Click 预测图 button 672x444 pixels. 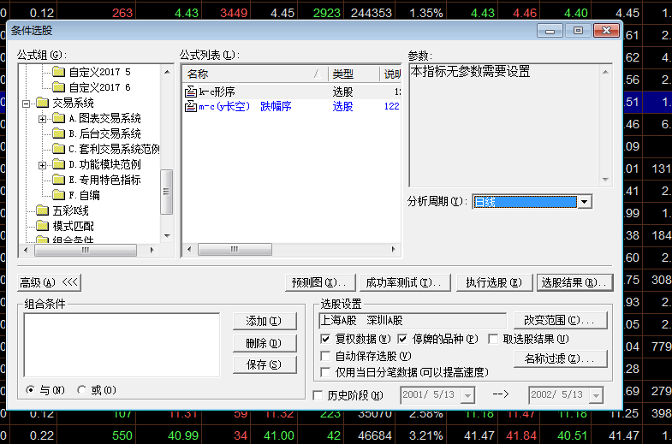pyautogui.click(x=320, y=282)
